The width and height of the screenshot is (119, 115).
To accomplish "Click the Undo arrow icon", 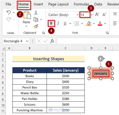I will pos(9,12).
